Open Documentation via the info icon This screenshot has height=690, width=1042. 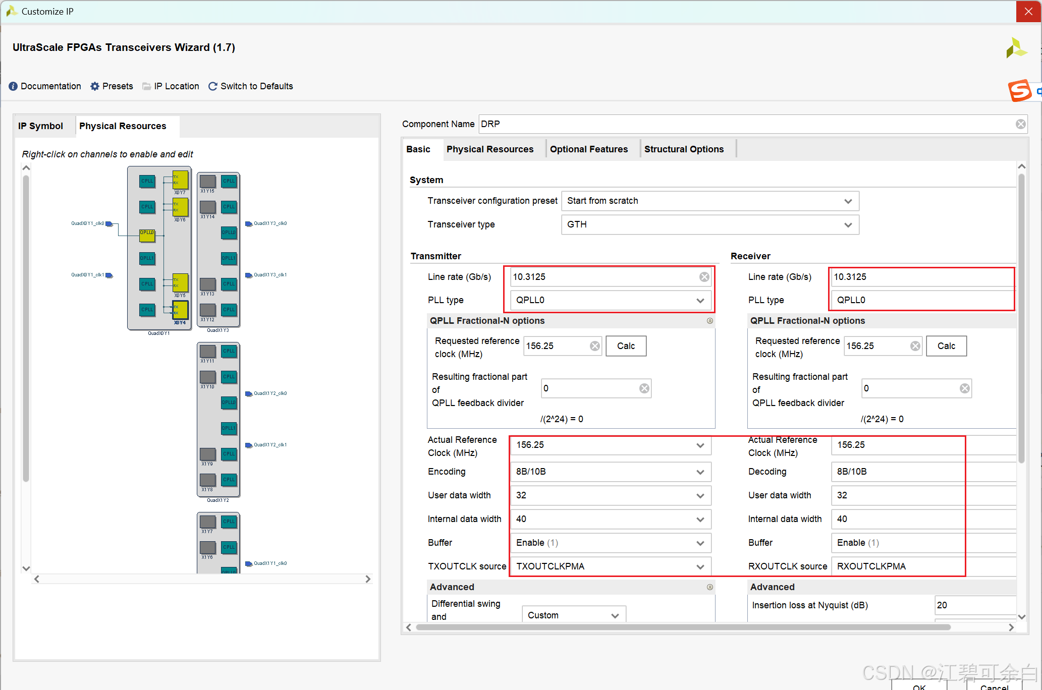click(x=13, y=86)
